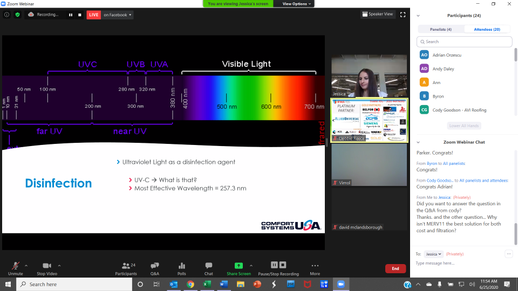Click the green Share Screen icon

tap(238, 266)
